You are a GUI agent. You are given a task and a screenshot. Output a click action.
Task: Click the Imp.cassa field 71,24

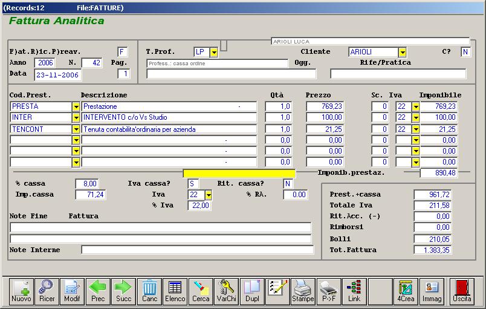tap(91, 195)
